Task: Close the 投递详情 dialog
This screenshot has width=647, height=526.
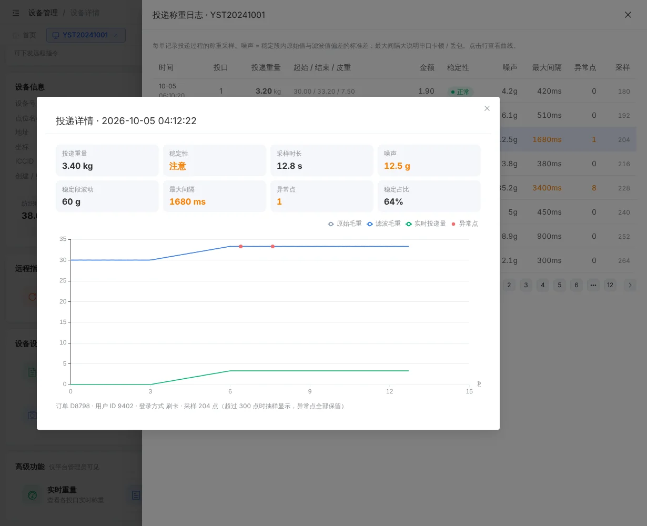Action: pyautogui.click(x=487, y=108)
